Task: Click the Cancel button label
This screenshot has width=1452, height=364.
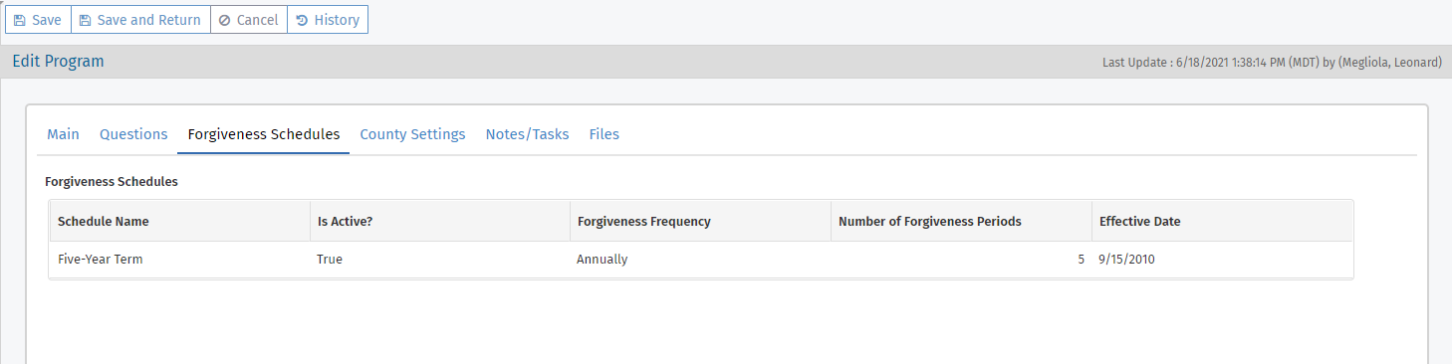Action: (257, 20)
